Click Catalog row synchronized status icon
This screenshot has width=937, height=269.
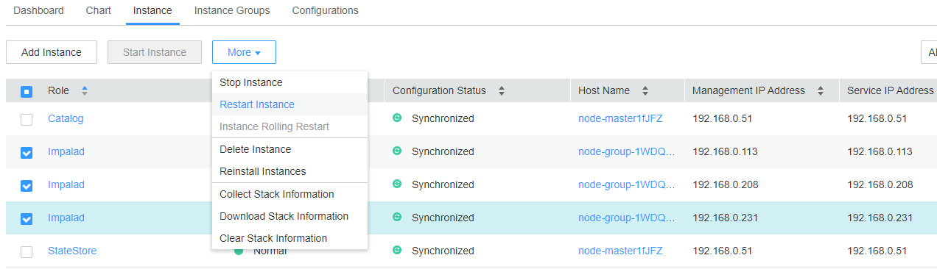point(397,118)
